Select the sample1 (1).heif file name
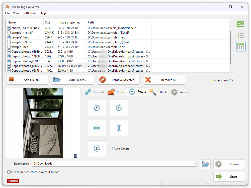Image resolution: width=251 pixels, height=188 pixels. coord(22,33)
